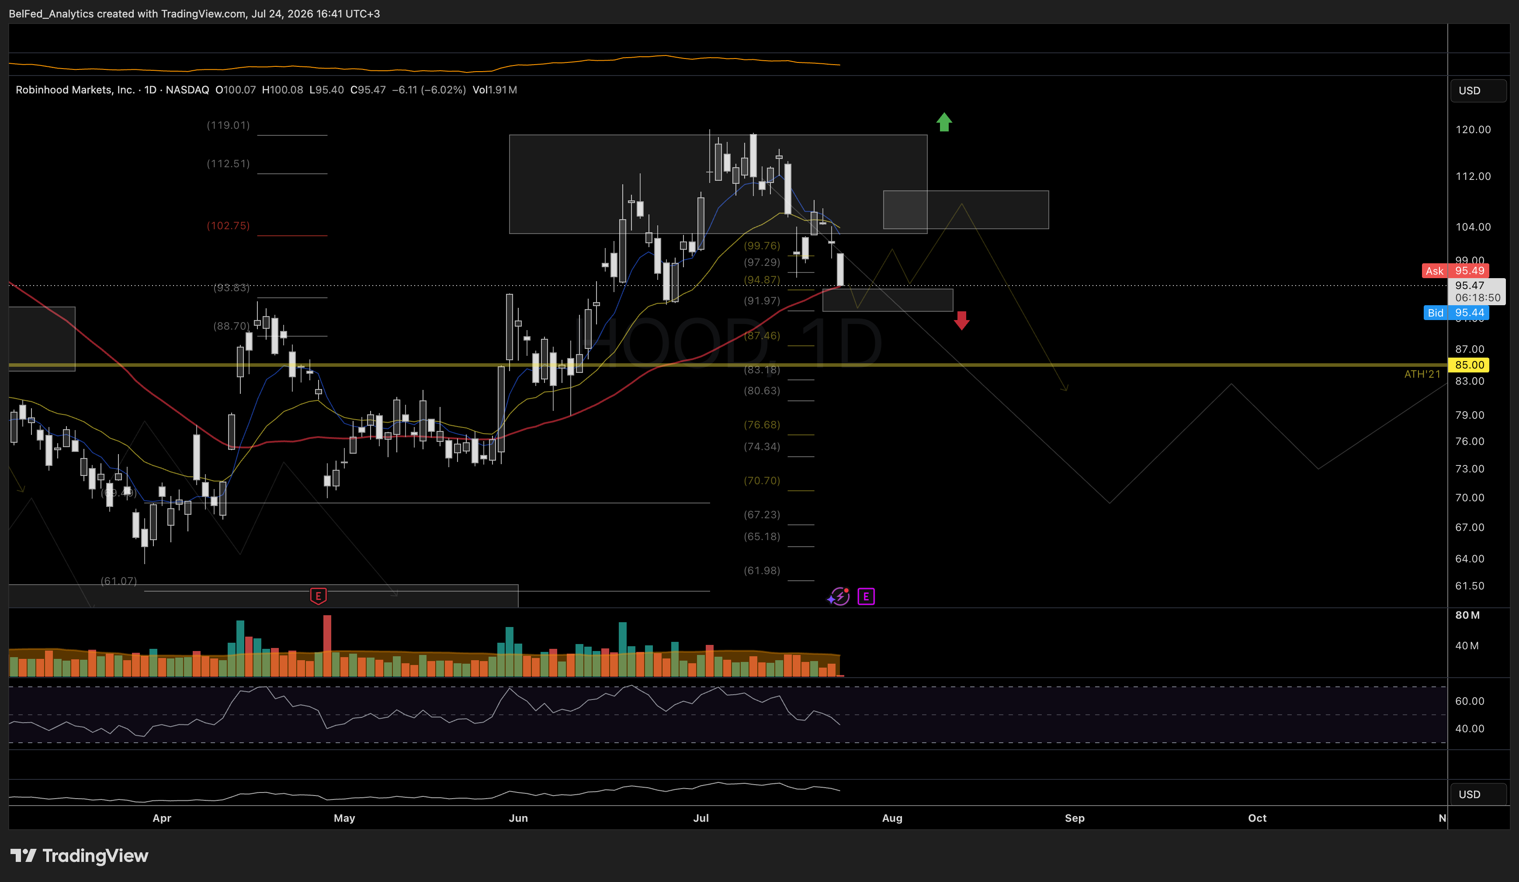The image size is (1519, 882).
Task: Click the (112.51) level label
Action: tap(228, 164)
